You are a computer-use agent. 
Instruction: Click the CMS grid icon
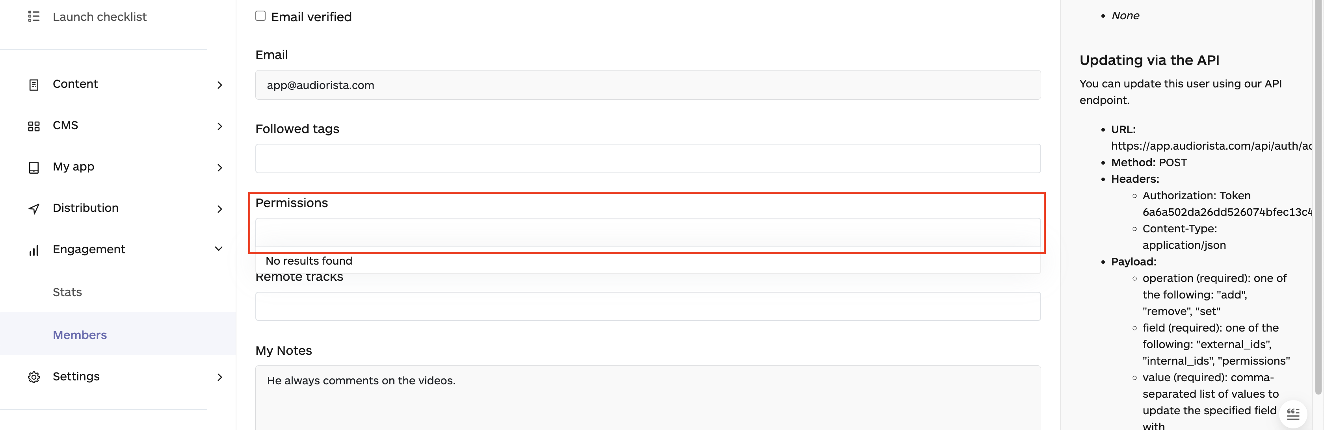coord(33,126)
